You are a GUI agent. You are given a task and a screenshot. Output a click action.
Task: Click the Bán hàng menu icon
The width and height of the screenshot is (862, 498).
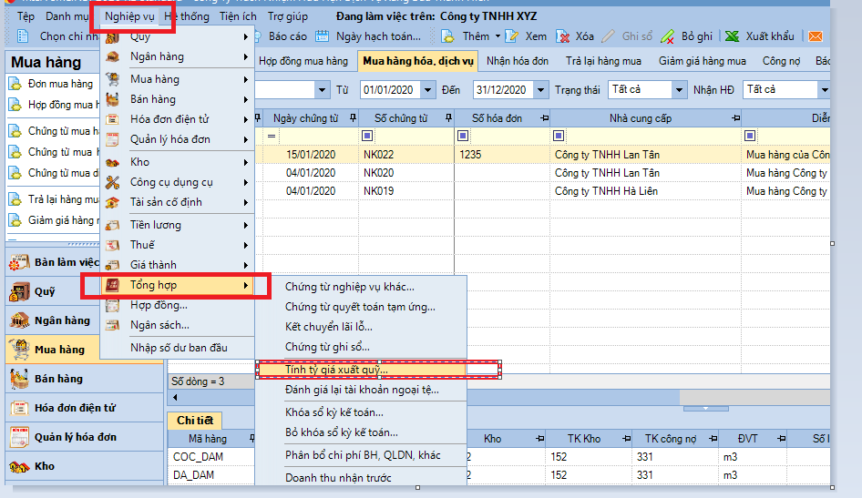click(113, 99)
